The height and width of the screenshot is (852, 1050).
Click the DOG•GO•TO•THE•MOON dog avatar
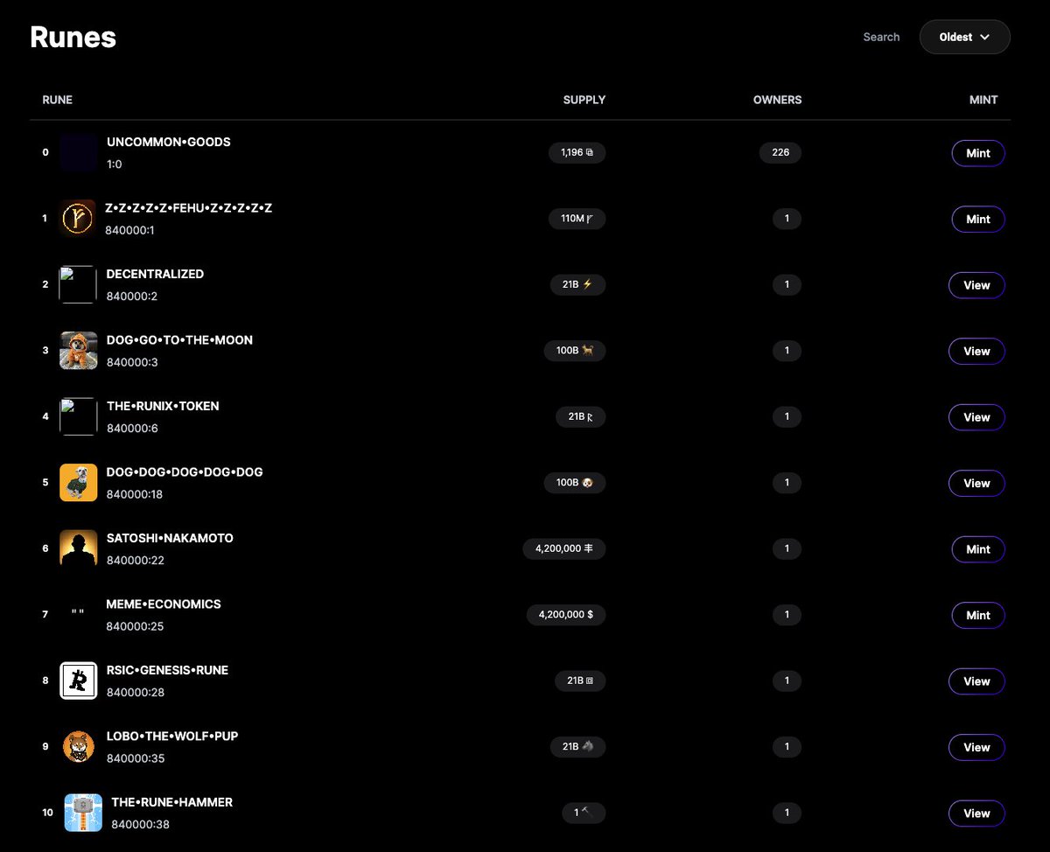[78, 351]
